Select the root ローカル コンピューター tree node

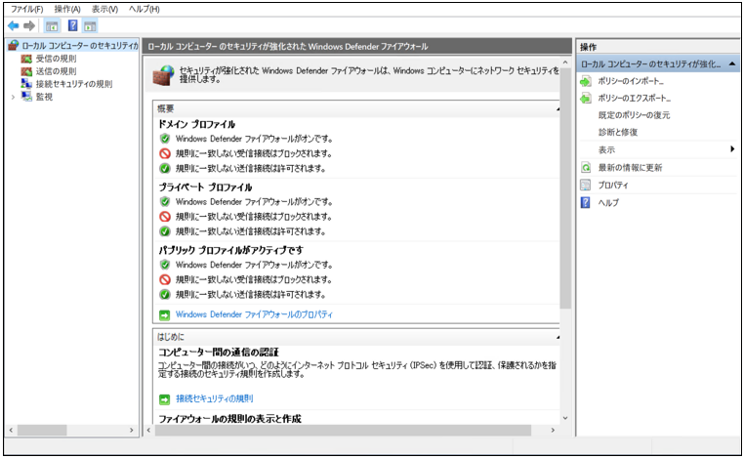(80, 46)
